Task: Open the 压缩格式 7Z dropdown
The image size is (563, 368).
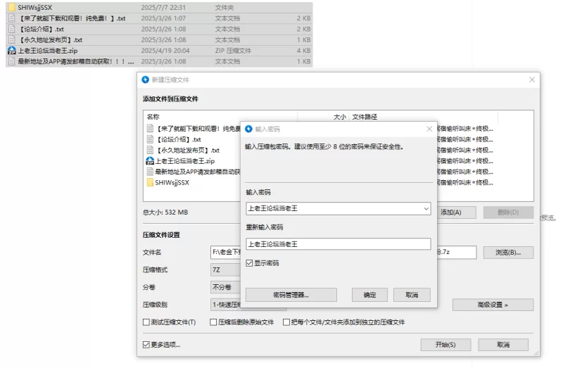Action: (225, 269)
